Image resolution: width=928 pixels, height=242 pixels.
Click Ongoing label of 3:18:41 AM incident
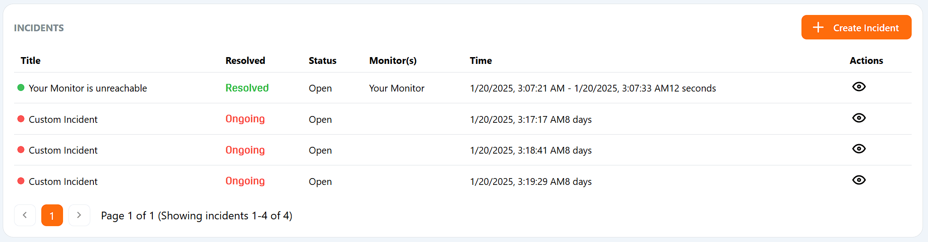tap(245, 150)
